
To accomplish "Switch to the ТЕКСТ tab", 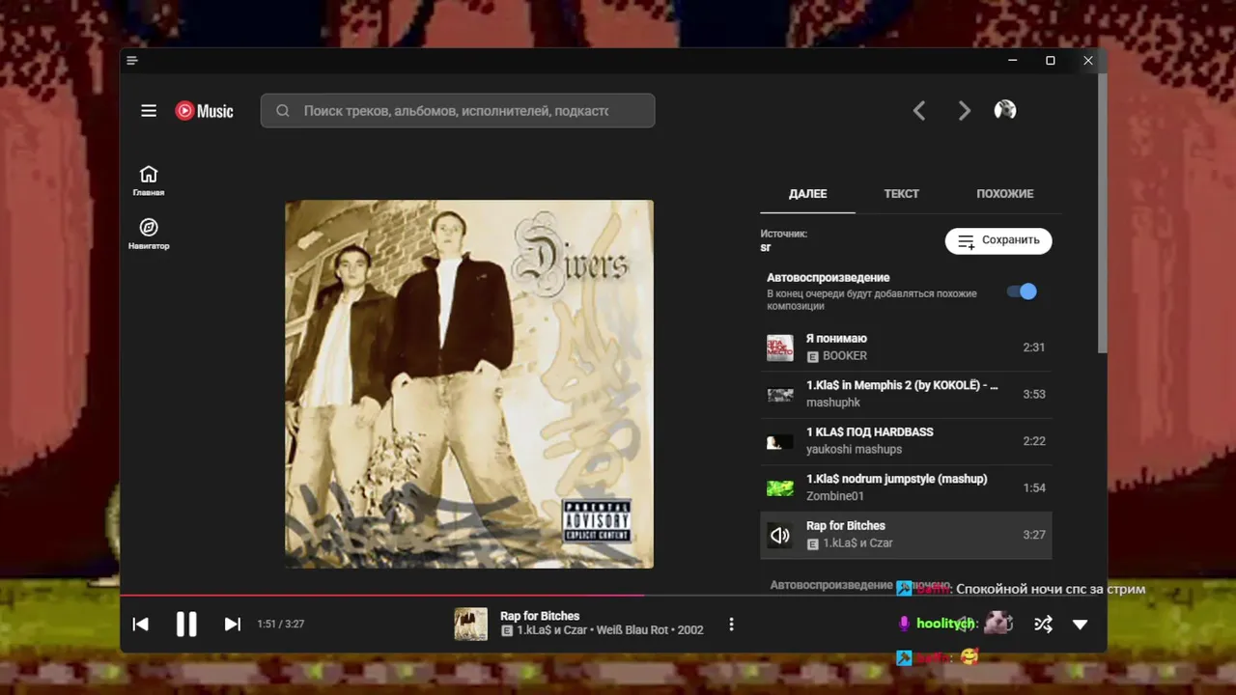I will [901, 194].
